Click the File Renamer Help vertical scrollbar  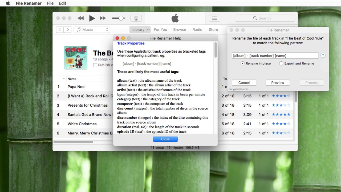click(x=215, y=50)
